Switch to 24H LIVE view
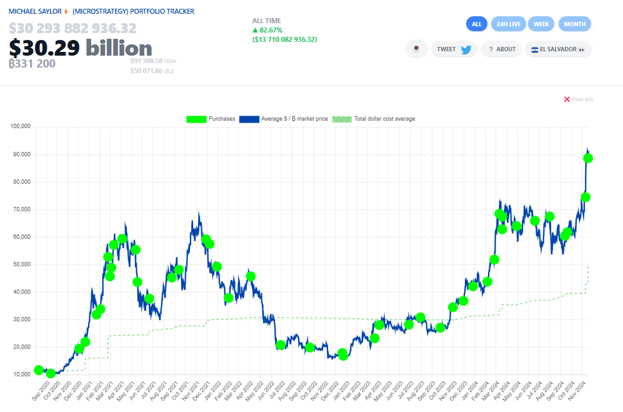 [x=509, y=23]
